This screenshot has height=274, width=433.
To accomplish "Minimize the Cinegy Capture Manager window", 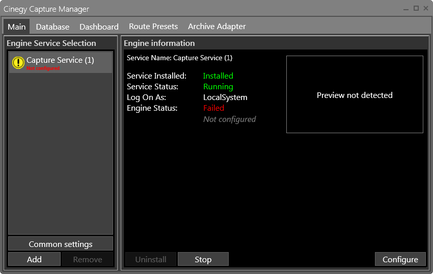I will point(405,9).
